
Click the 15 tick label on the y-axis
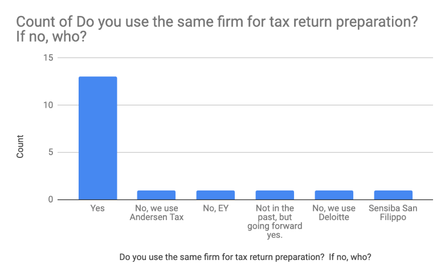pyautogui.click(x=48, y=58)
